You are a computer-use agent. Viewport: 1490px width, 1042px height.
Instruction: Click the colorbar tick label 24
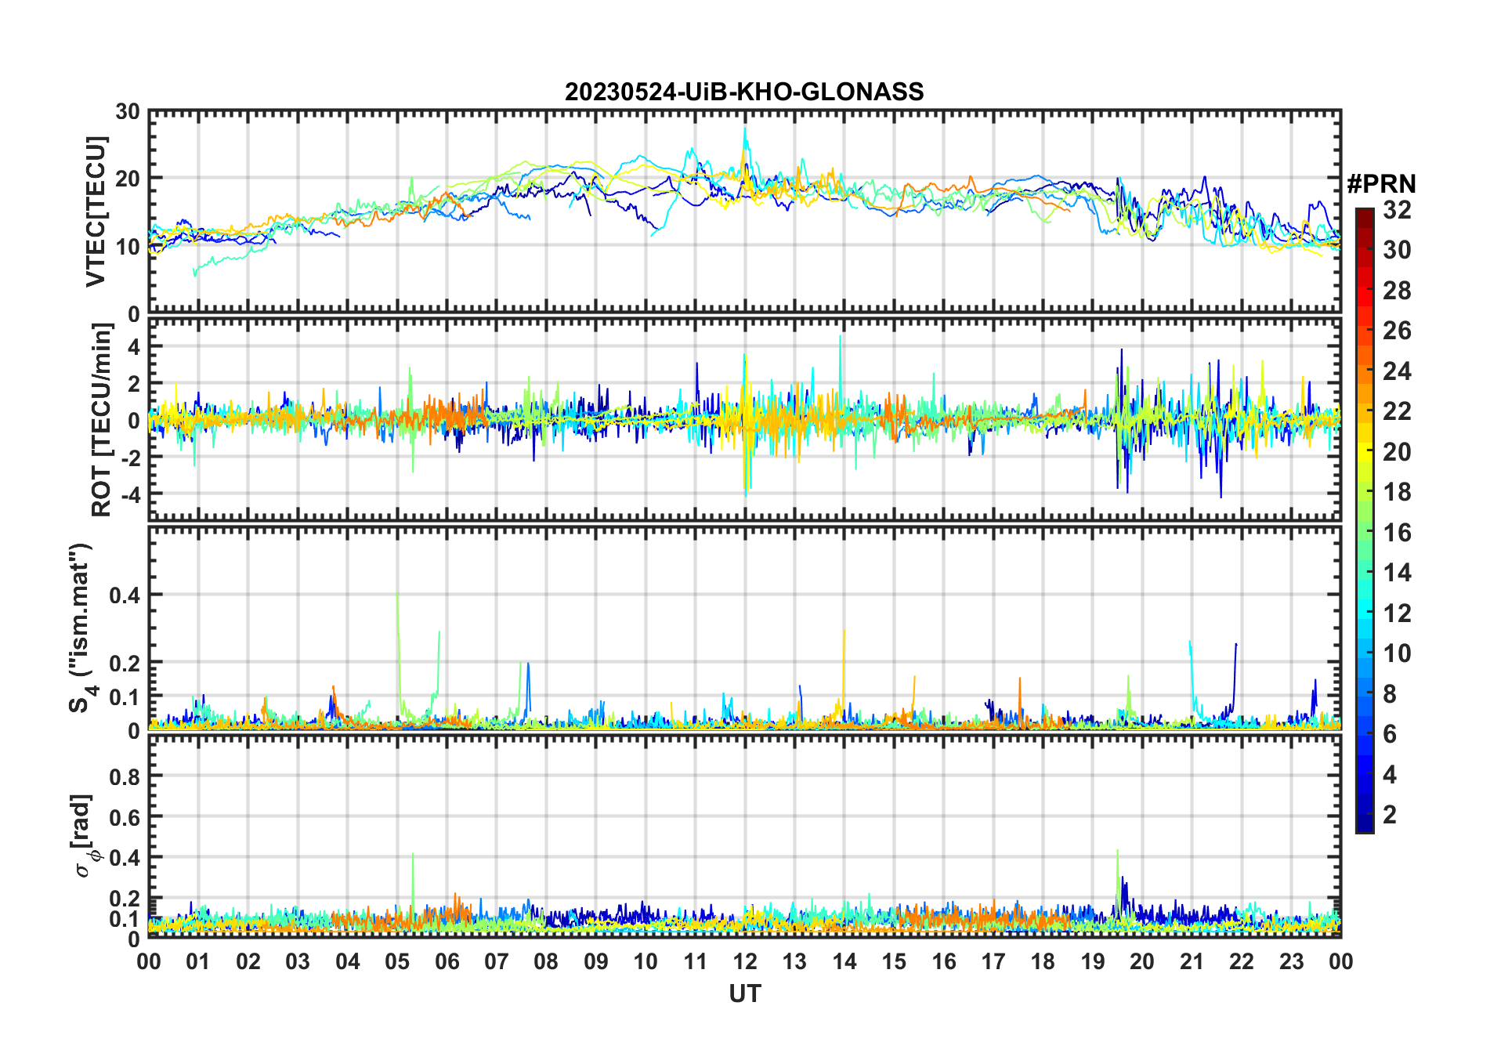[x=1398, y=371]
